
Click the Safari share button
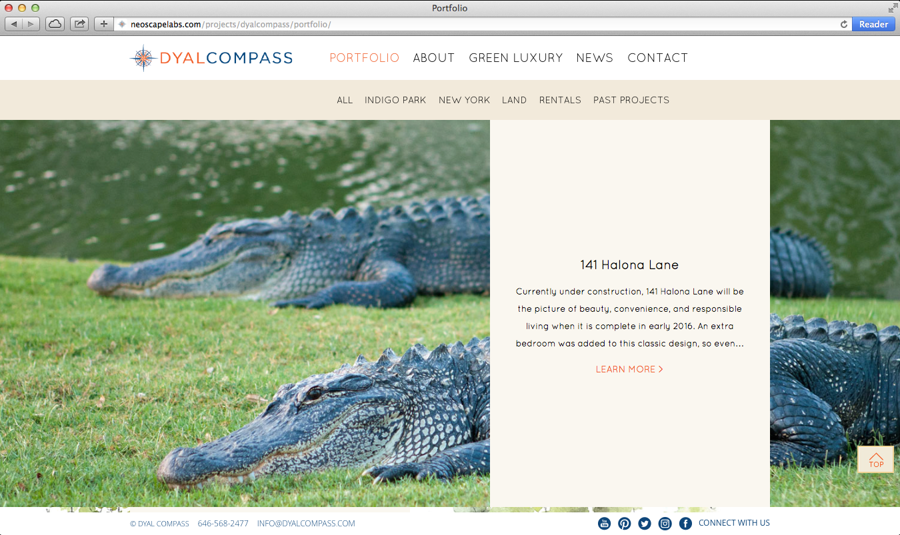point(79,24)
